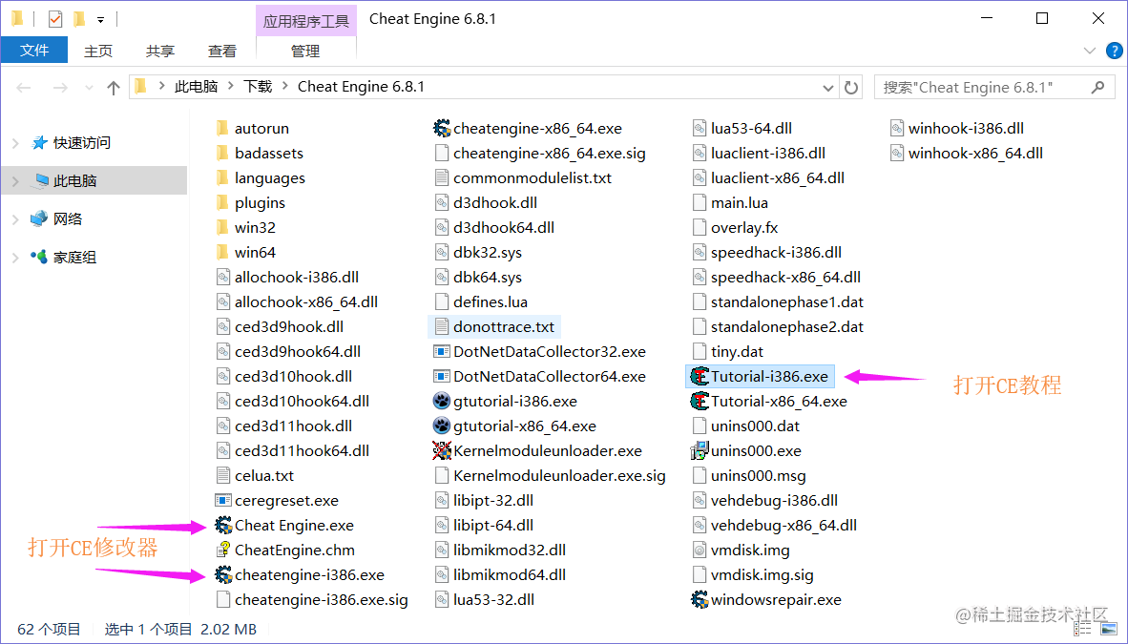Switch to details view in status bar
Screen dimensions: 1128x644
tap(1083, 630)
